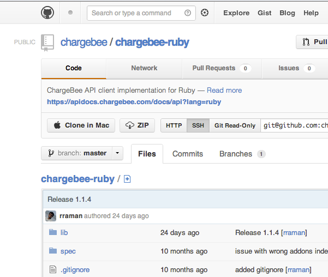Open the Gist link

(x=264, y=13)
